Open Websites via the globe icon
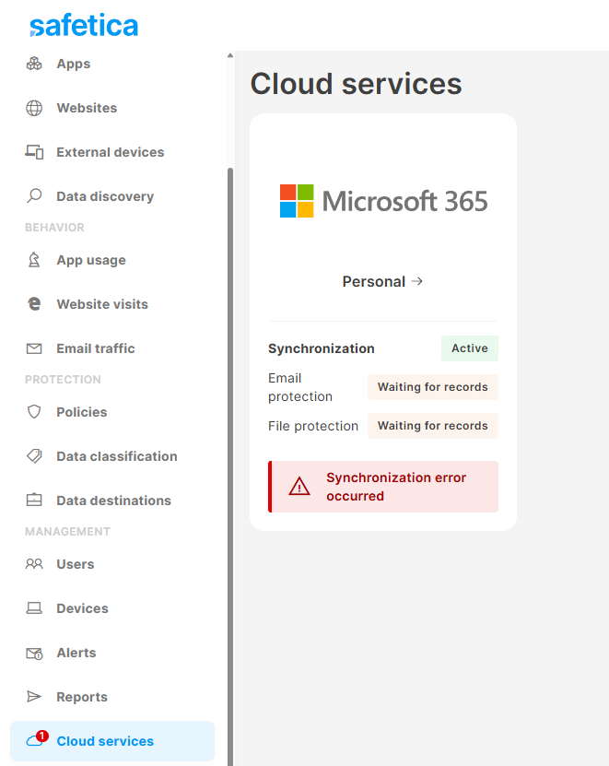 33,108
